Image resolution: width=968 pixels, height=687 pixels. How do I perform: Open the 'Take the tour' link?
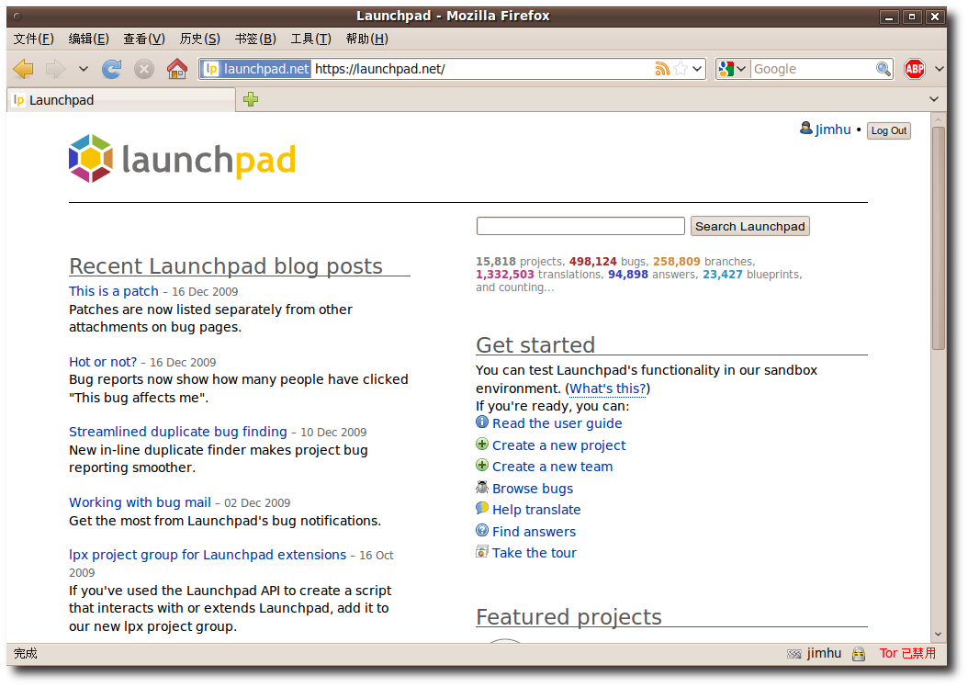point(534,552)
